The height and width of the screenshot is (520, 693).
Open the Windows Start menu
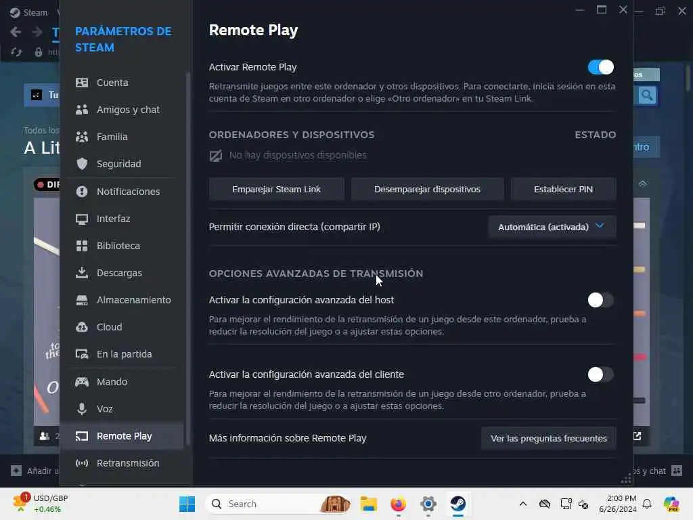pos(187,504)
